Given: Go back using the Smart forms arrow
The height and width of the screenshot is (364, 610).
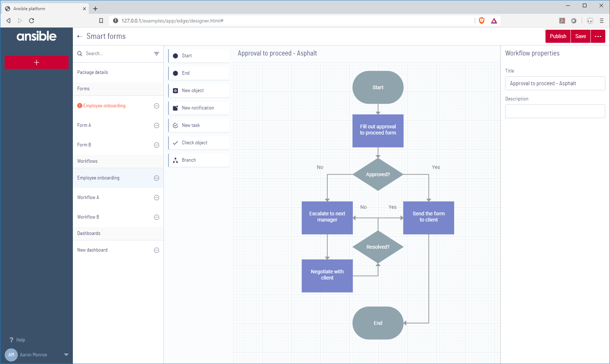Looking at the screenshot, I should (80, 36).
